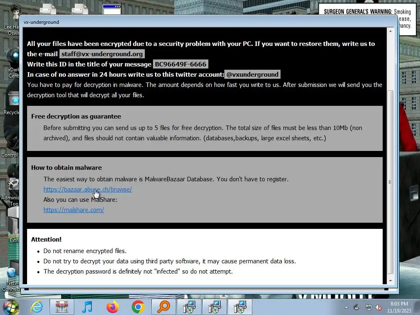Click the 'How to obtain malware' heading
The height and width of the screenshot is (315, 420).
pyautogui.click(x=66, y=168)
